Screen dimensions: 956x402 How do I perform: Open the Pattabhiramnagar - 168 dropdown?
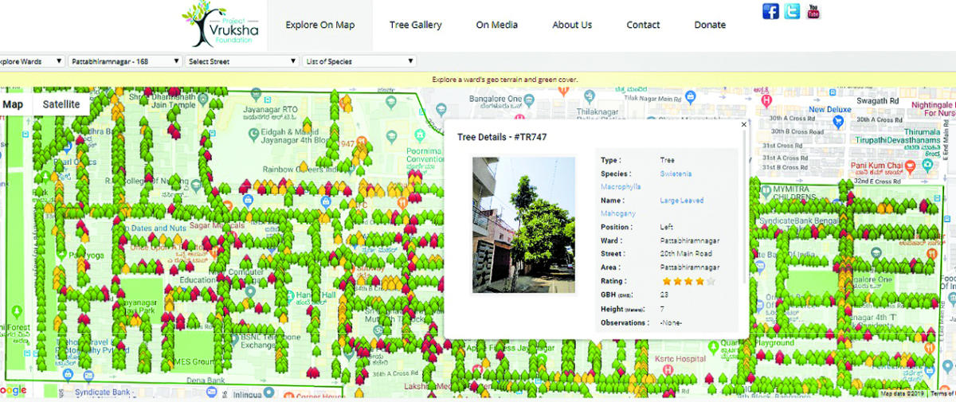click(x=124, y=61)
